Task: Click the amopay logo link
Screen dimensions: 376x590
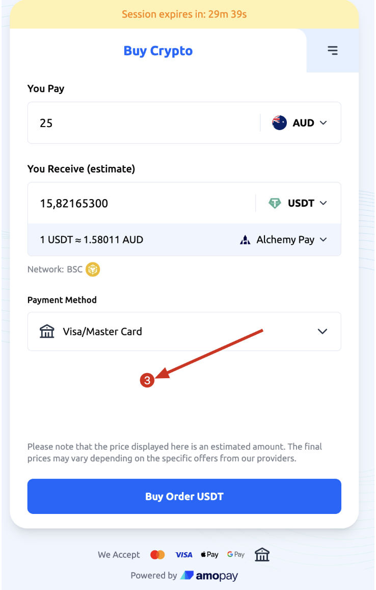Action: pos(210,575)
